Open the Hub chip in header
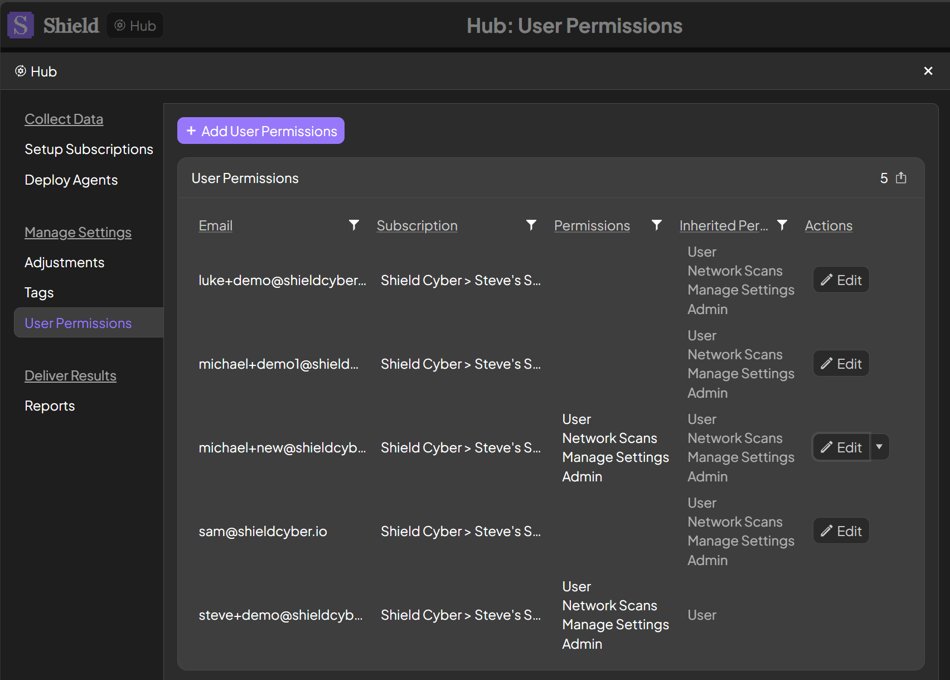This screenshot has width=950, height=680. tap(135, 26)
